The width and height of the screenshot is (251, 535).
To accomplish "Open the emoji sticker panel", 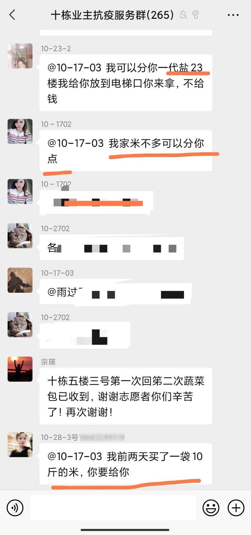I will pos(211,508).
